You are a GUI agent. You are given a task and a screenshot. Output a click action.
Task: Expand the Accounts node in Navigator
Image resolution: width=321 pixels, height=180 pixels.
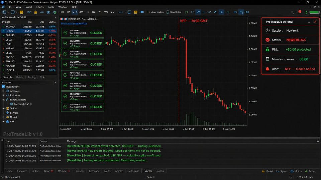coord(3,91)
